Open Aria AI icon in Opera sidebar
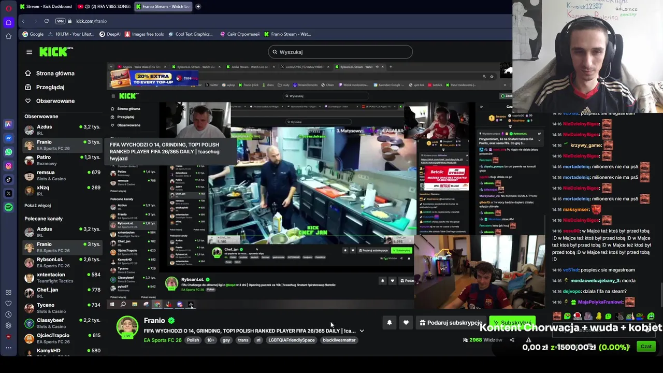 pyautogui.click(x=8, y=124)
